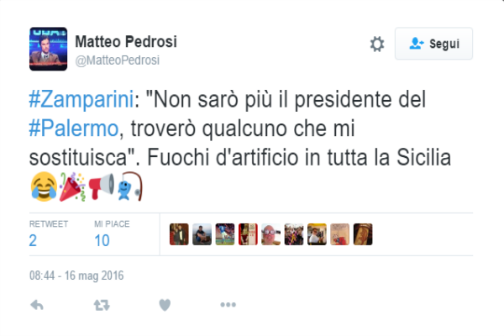Click the @MatteoPedrosi handle

pyautogui.click(x=118, y=60)
